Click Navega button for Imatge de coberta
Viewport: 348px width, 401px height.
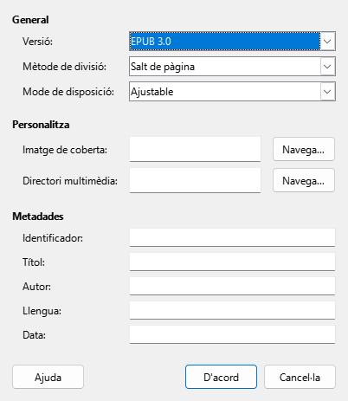[x=304, y=149]
